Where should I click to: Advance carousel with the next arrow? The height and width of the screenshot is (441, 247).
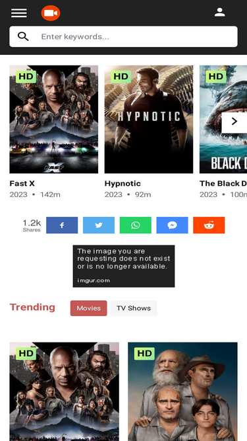click(234, 121)
